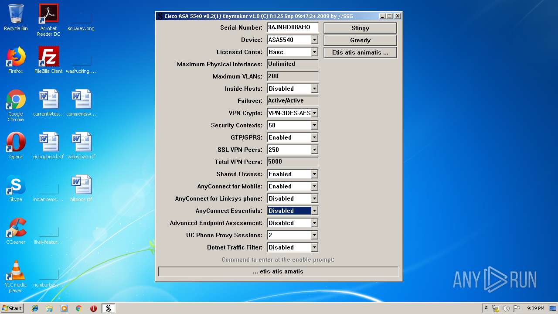The width and height of the screenshot is (558, 314).
Task: Launch the Opera desktop shortcut
Action: 16,146
